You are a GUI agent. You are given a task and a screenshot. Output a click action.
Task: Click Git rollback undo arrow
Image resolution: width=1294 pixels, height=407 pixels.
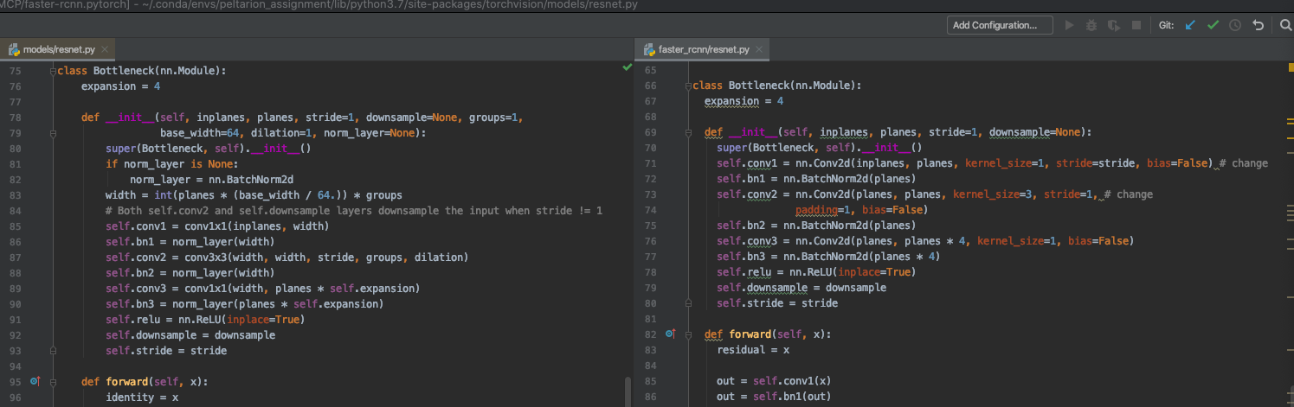(1258, 25)
